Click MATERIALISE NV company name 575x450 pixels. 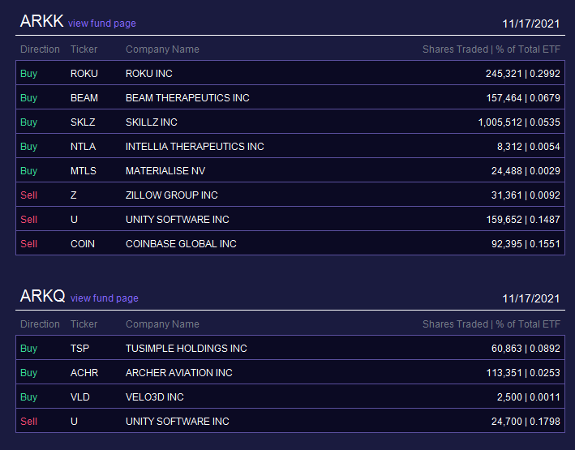click(165, 171)
